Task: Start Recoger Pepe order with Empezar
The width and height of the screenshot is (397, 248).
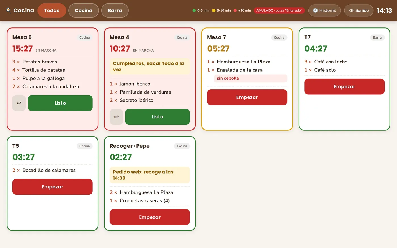Action: 150,217
